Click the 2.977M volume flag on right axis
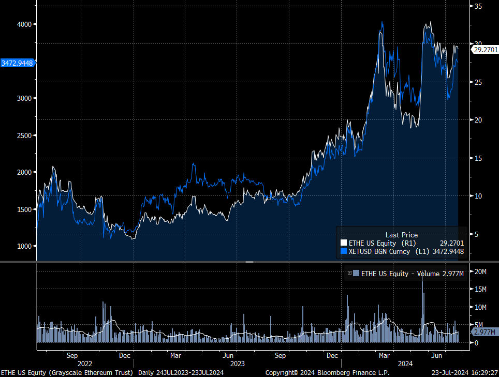 click(485, 332)
